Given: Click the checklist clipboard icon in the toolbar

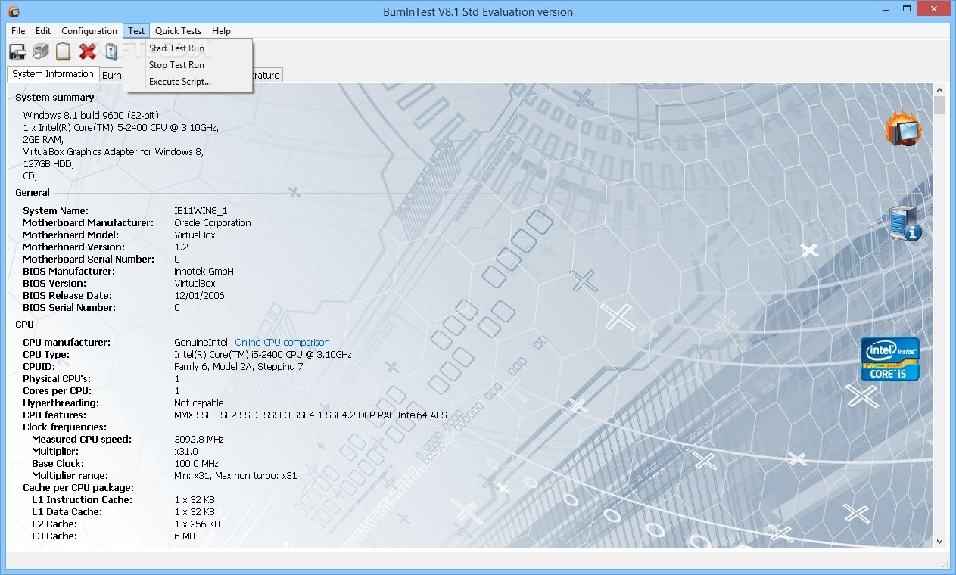Looking at the screenshot, I should 111,51.
